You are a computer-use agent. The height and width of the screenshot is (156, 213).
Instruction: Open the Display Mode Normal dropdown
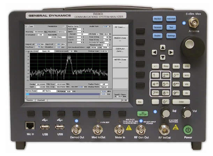104,87
